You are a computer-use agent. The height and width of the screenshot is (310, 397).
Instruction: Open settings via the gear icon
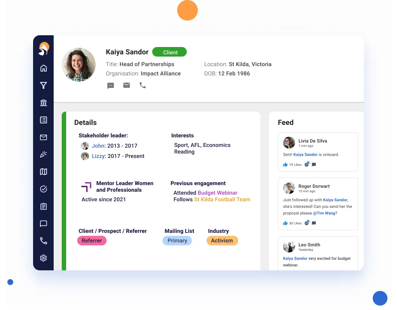tap(43, 258)
